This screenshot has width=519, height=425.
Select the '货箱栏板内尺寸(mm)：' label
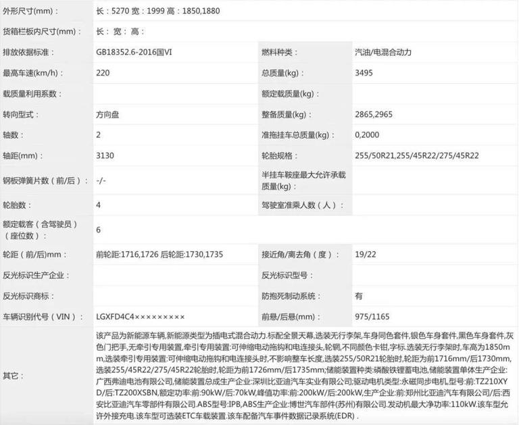[x=42, y=32]
